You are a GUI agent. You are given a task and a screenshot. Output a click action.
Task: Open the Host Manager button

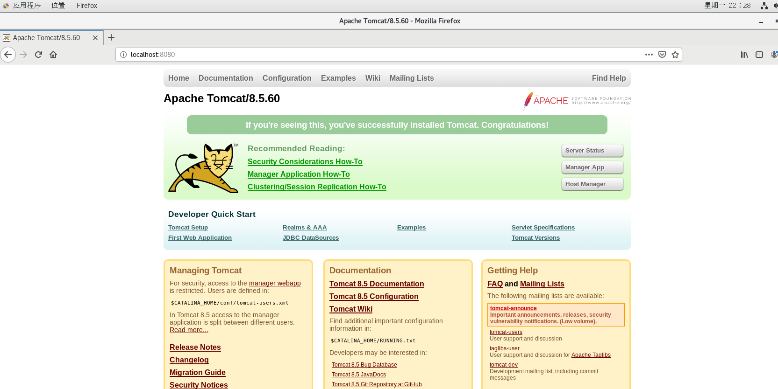pos(592,184)
